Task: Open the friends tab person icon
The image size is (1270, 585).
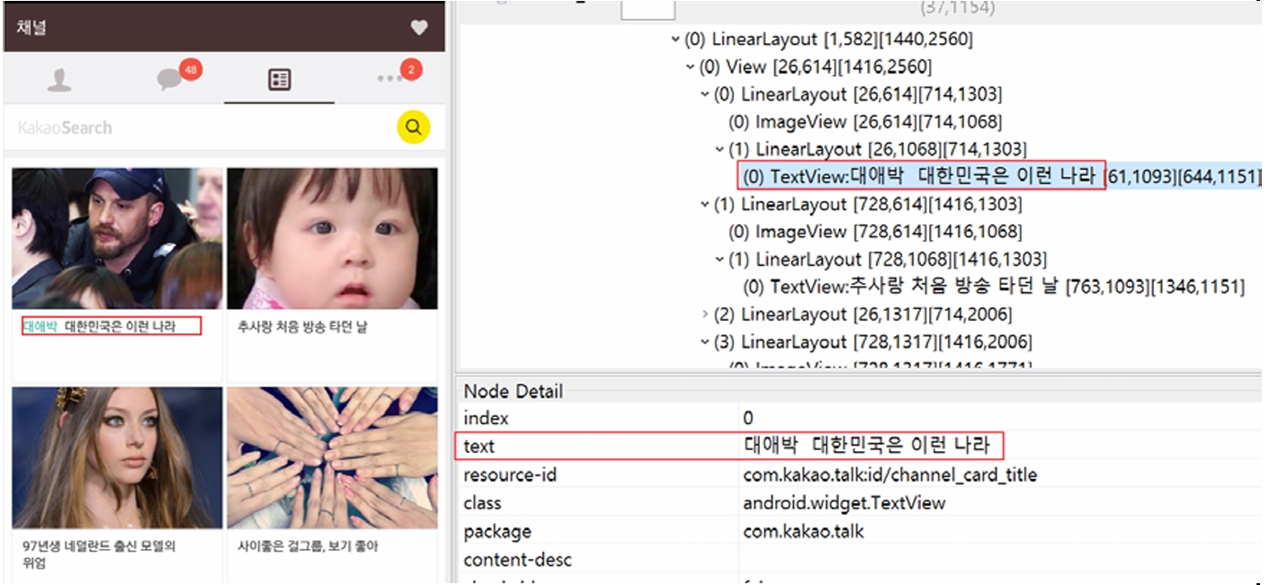Action: click(59, 80)
